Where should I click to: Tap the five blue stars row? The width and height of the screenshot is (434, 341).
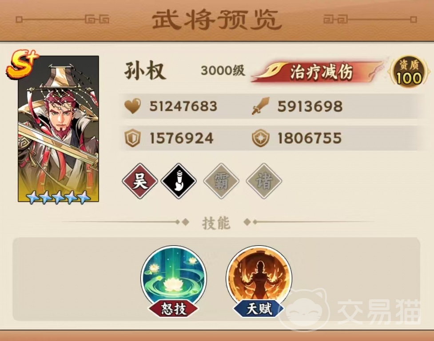click(x=58, y=197)
